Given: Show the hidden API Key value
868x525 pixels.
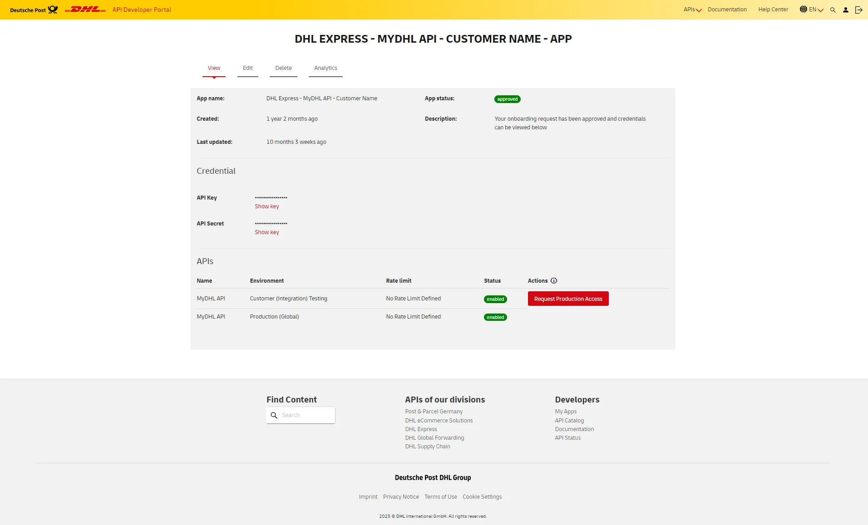Looking at the screenshot, I should pyautogui.click(x=266, y=206).
